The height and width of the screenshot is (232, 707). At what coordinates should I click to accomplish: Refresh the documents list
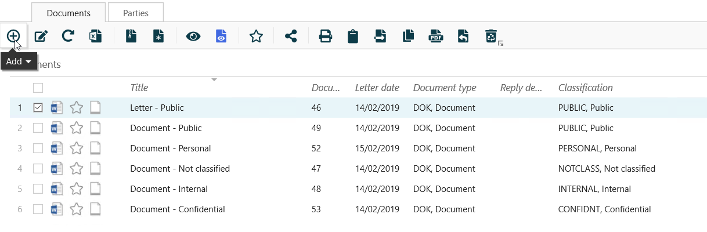tap(68, 37)
